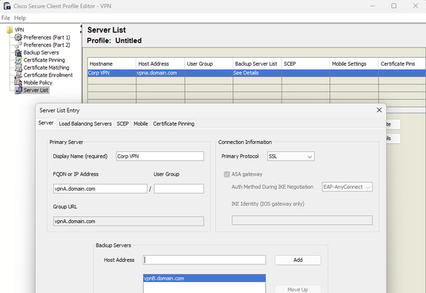Select Certificate Pinning tree node

click(x=44, y=60)
